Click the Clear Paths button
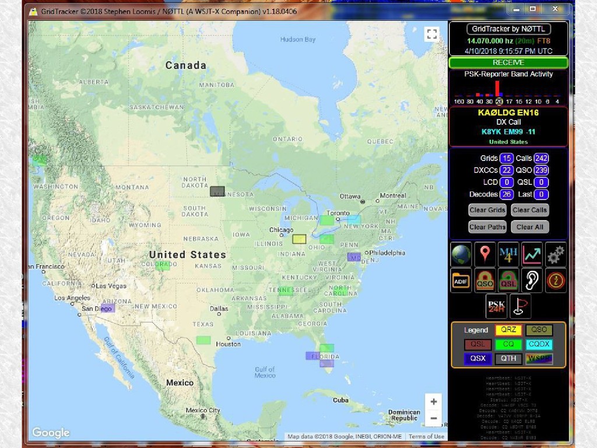 487,227
